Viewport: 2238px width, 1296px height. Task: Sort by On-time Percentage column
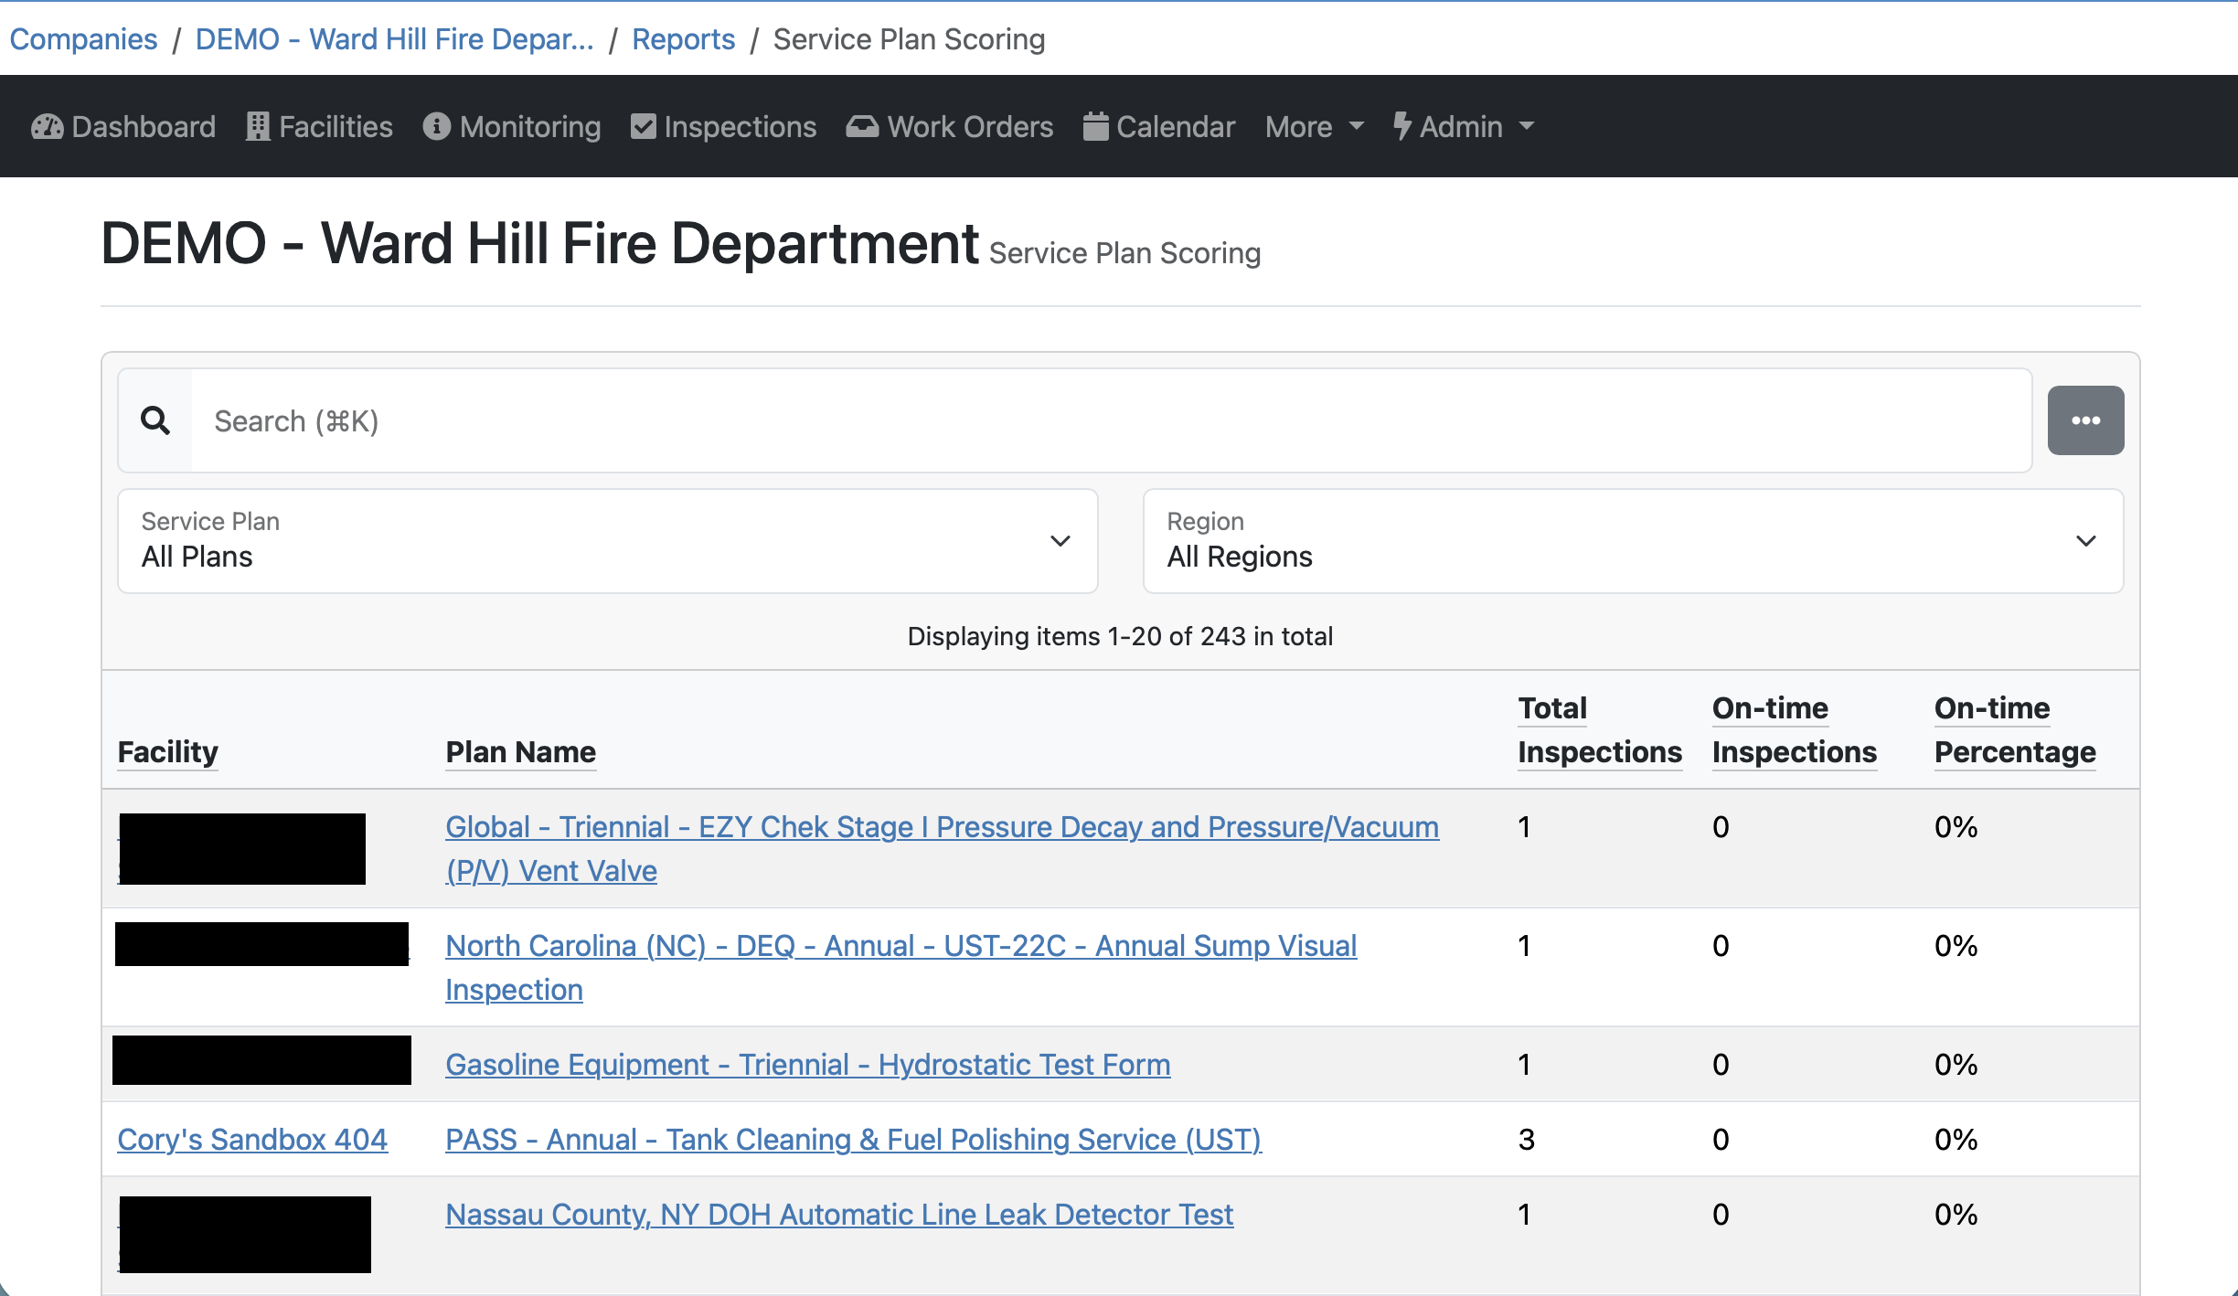click(x=2014, y=729)
